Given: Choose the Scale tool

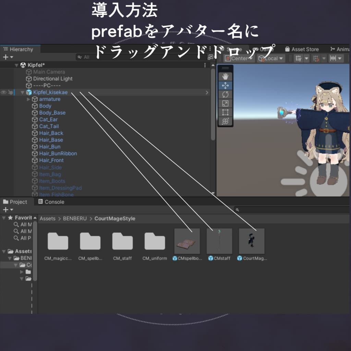Looking at the screenshot, I should point(226,103).
